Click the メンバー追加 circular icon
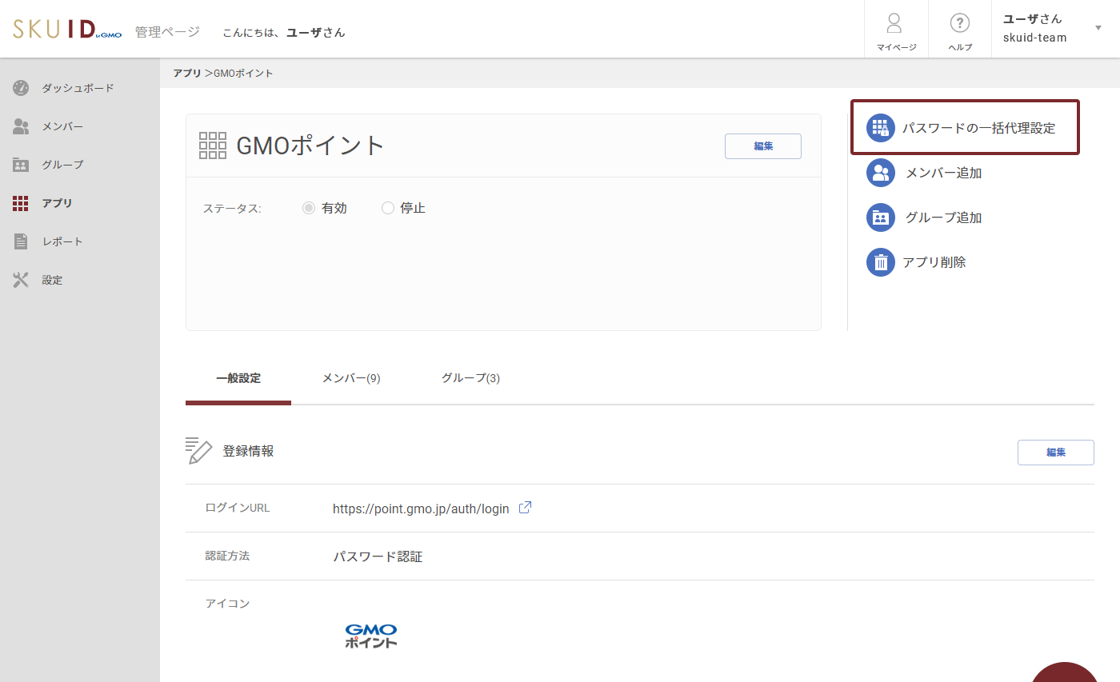1120x682 pixels. coord(880,172)
